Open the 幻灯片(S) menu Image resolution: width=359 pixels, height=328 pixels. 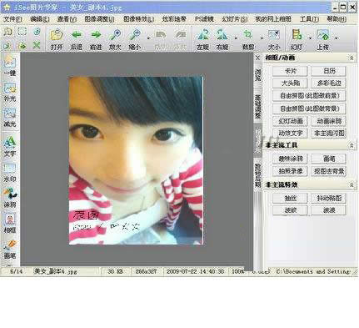click(x=234, y=19)
